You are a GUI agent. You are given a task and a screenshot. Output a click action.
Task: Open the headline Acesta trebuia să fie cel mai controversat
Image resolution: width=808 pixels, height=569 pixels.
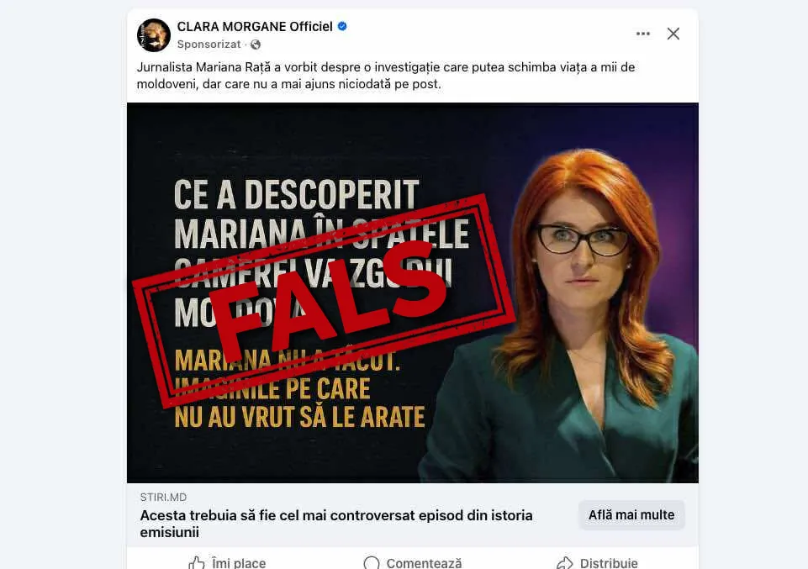pyautogui.click(x=336, y=523)
